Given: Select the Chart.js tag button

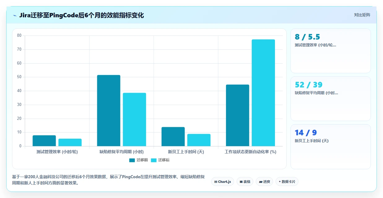Looking at the screenshot, I should (x=223, y=182).
